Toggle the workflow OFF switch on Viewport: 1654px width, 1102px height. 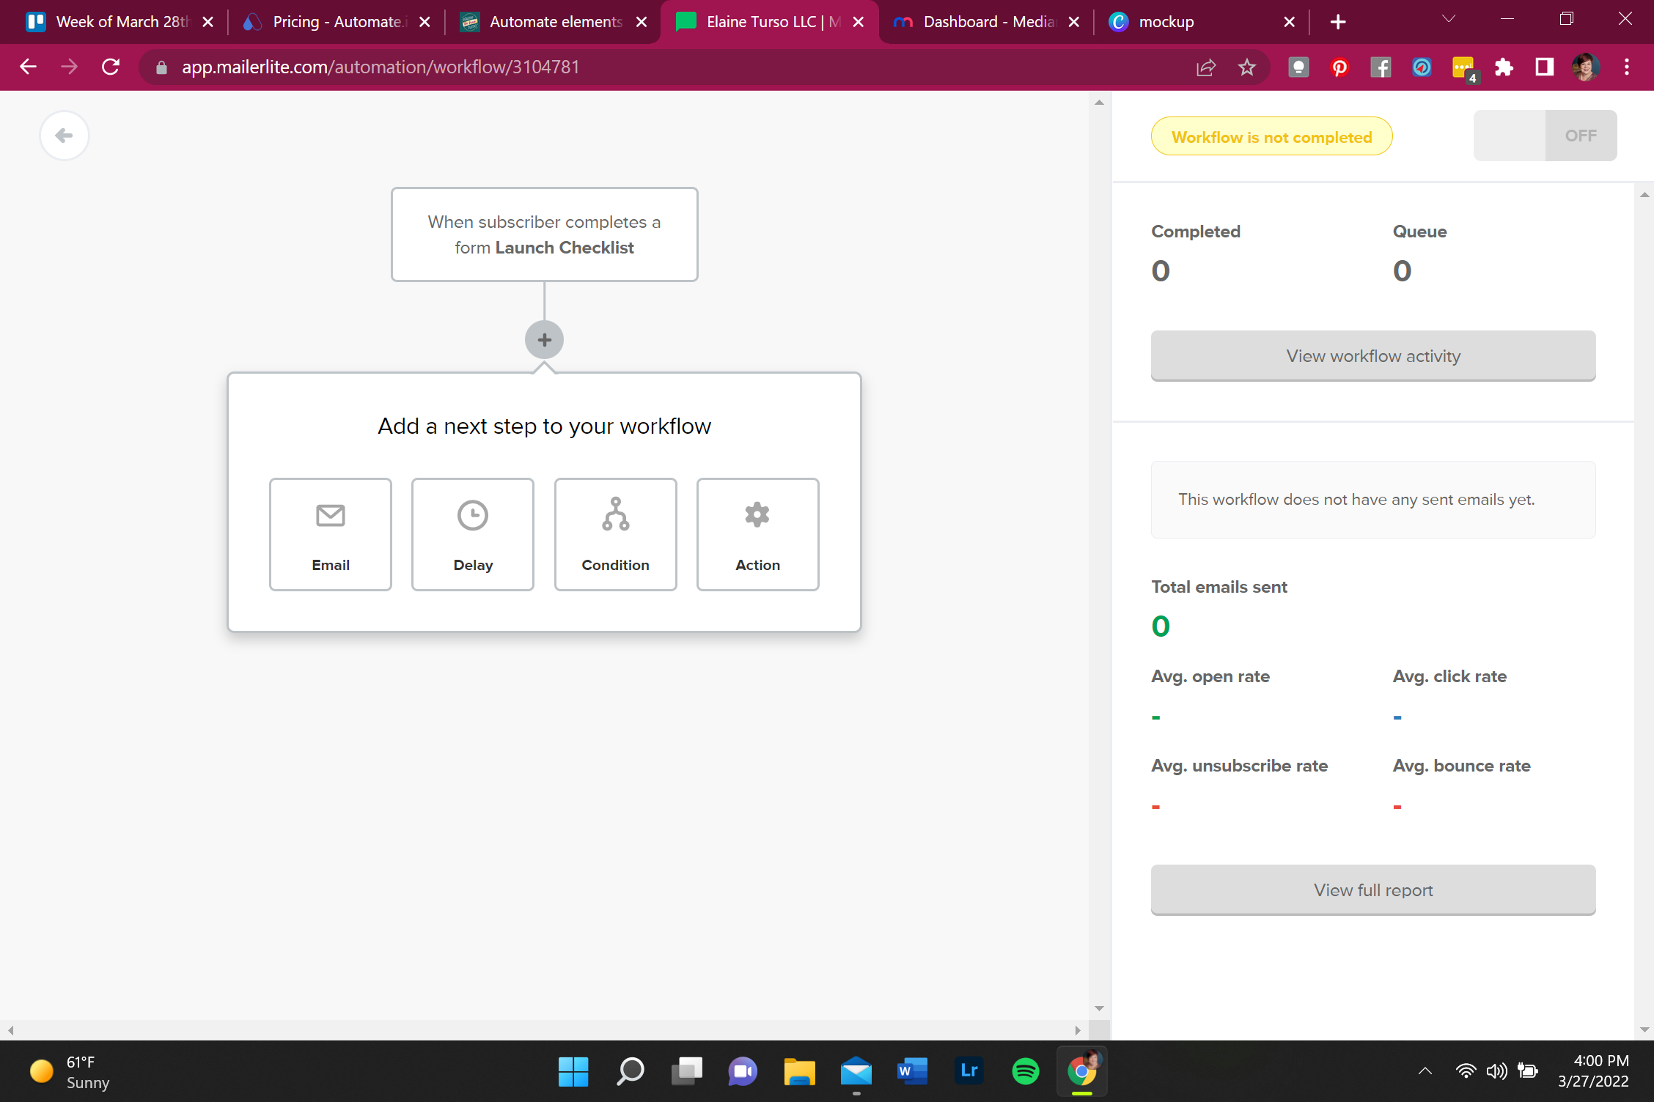pos(1545,136)
